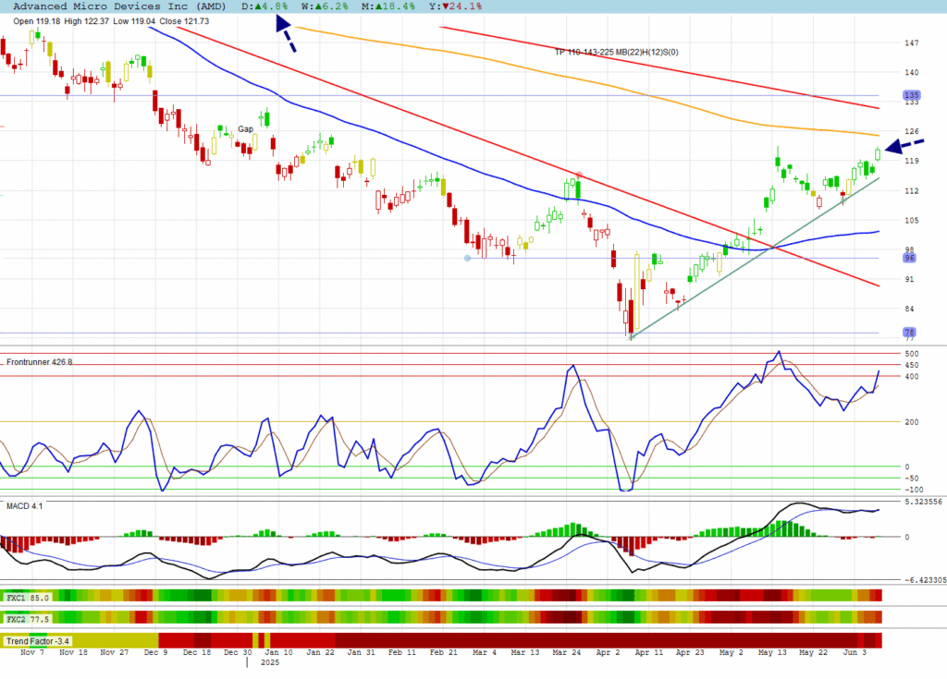Click the Mar 24 date label
The width and height of the screenshot is (947, 679).
567,652
